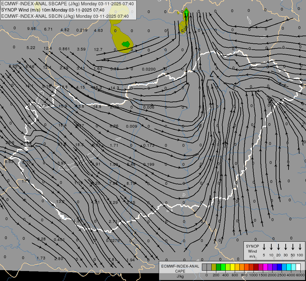Click the map value 18.3
The width and height of the screenshot is (306, 281).
point(79,145)
